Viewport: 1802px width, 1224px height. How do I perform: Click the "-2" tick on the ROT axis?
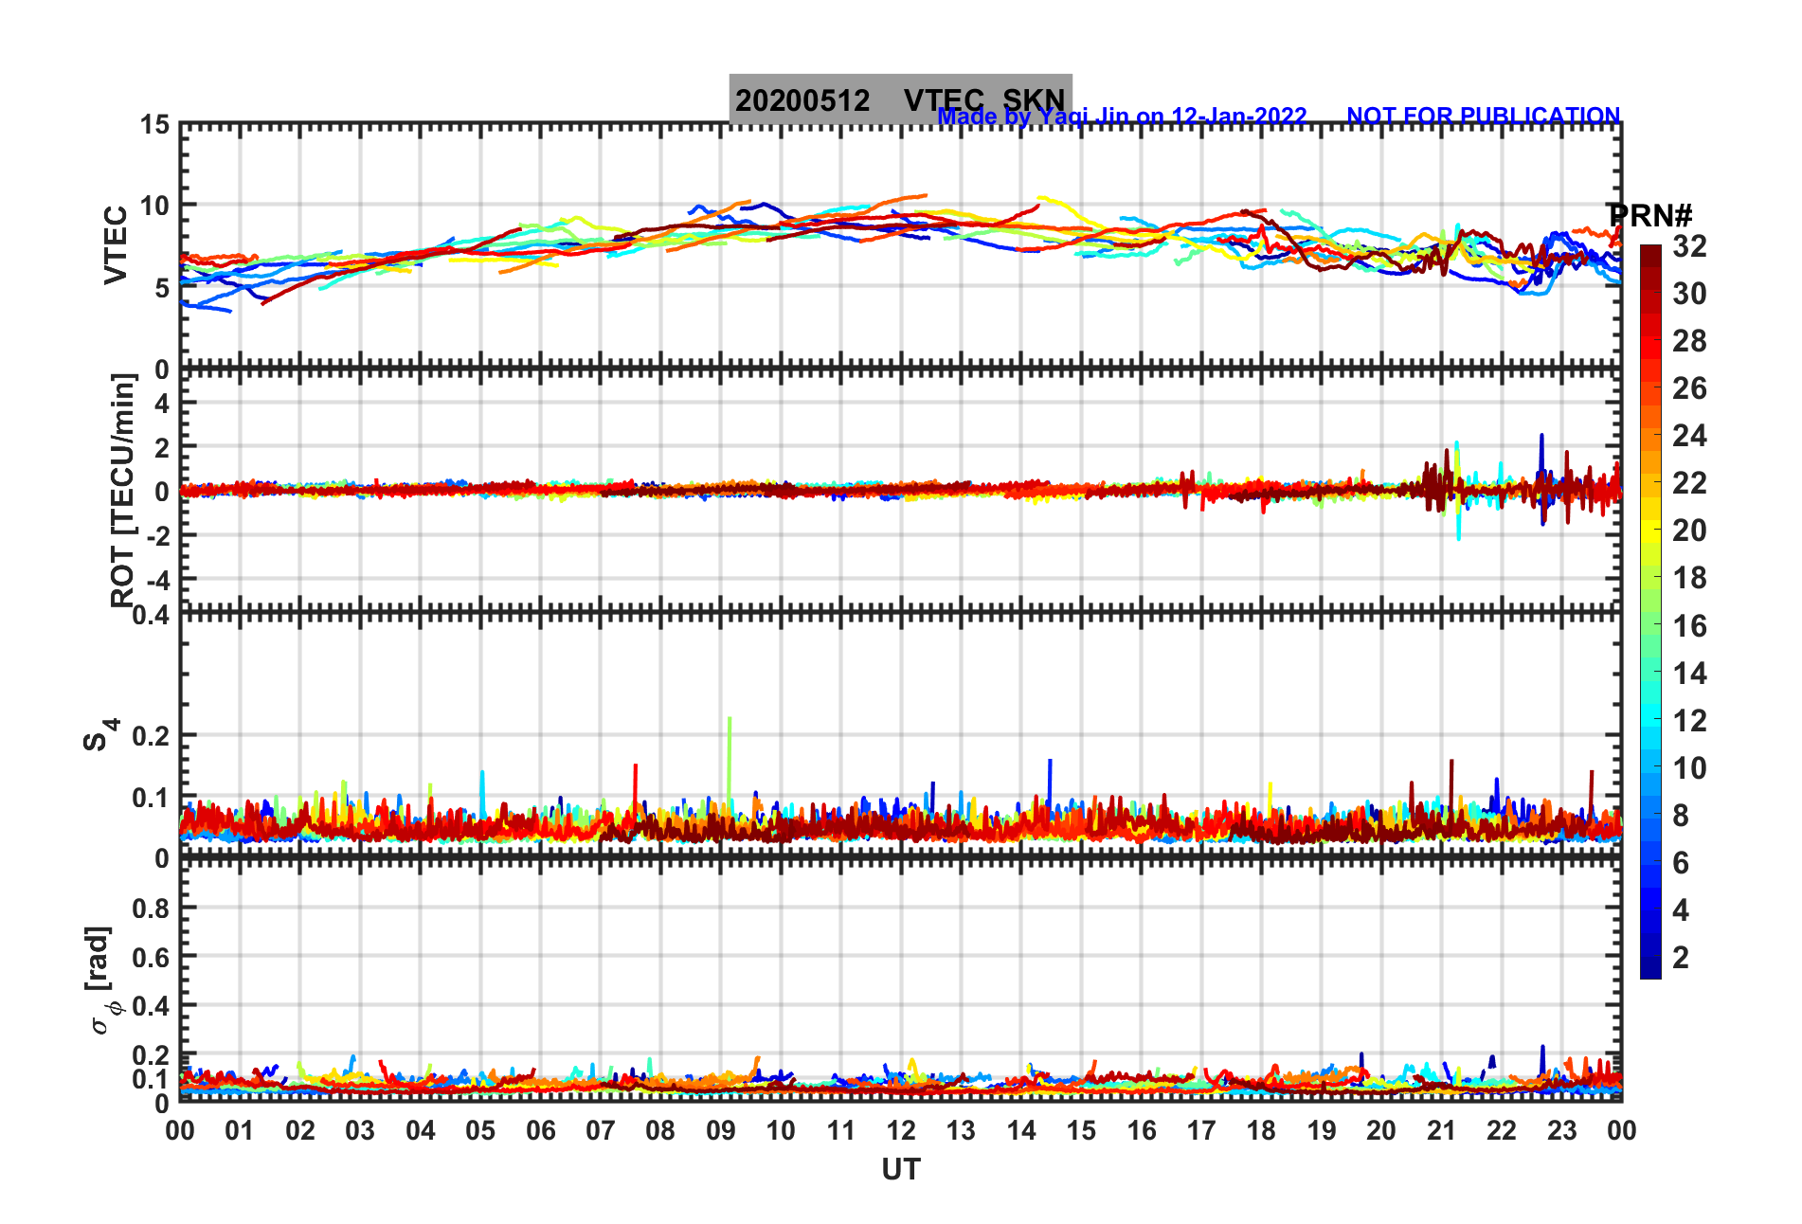(x=157, y=535)
